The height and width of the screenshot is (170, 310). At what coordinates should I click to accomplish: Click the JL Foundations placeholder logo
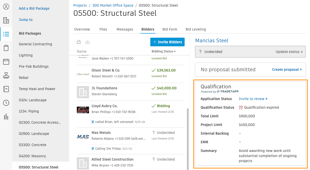point(83,92)
